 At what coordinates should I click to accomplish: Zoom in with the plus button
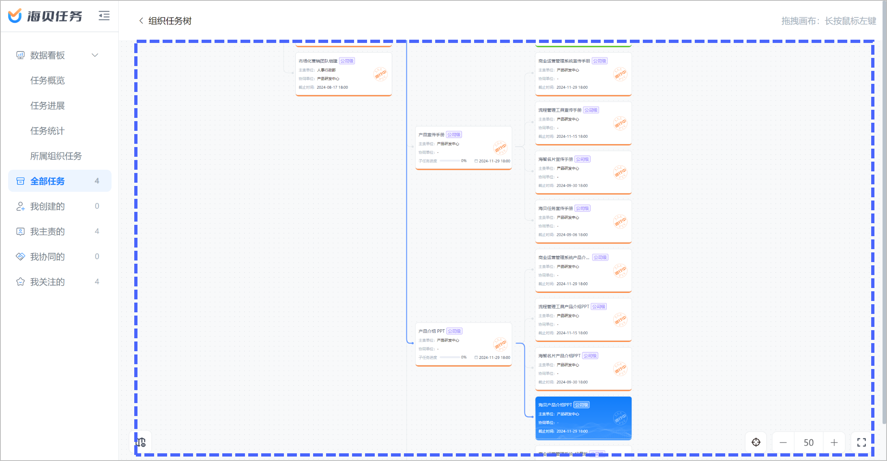(x=834, y=442)
